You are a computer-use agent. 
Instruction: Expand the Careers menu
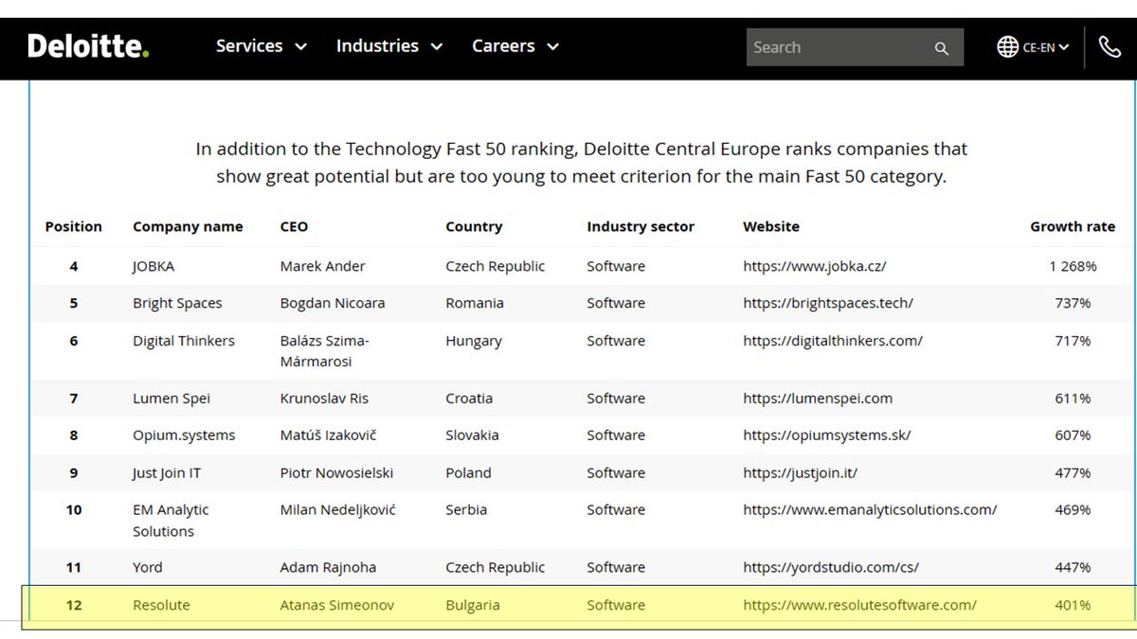coord(515,45)
